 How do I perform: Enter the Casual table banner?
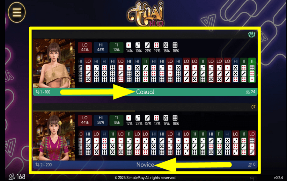pos(145,92)
